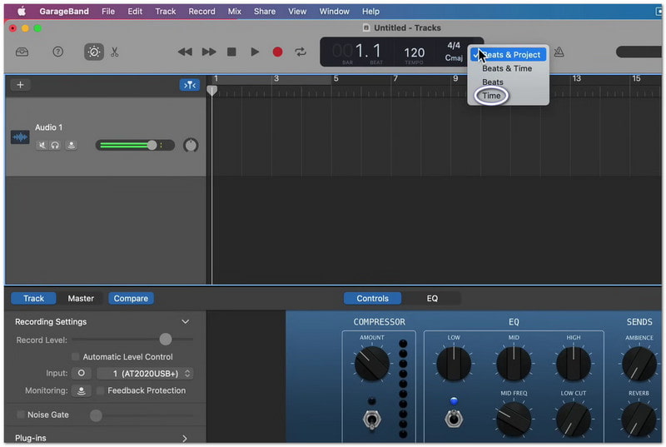Click the EQ LOW knob
This screenshot has height=447, width=666.
[454, 364]
